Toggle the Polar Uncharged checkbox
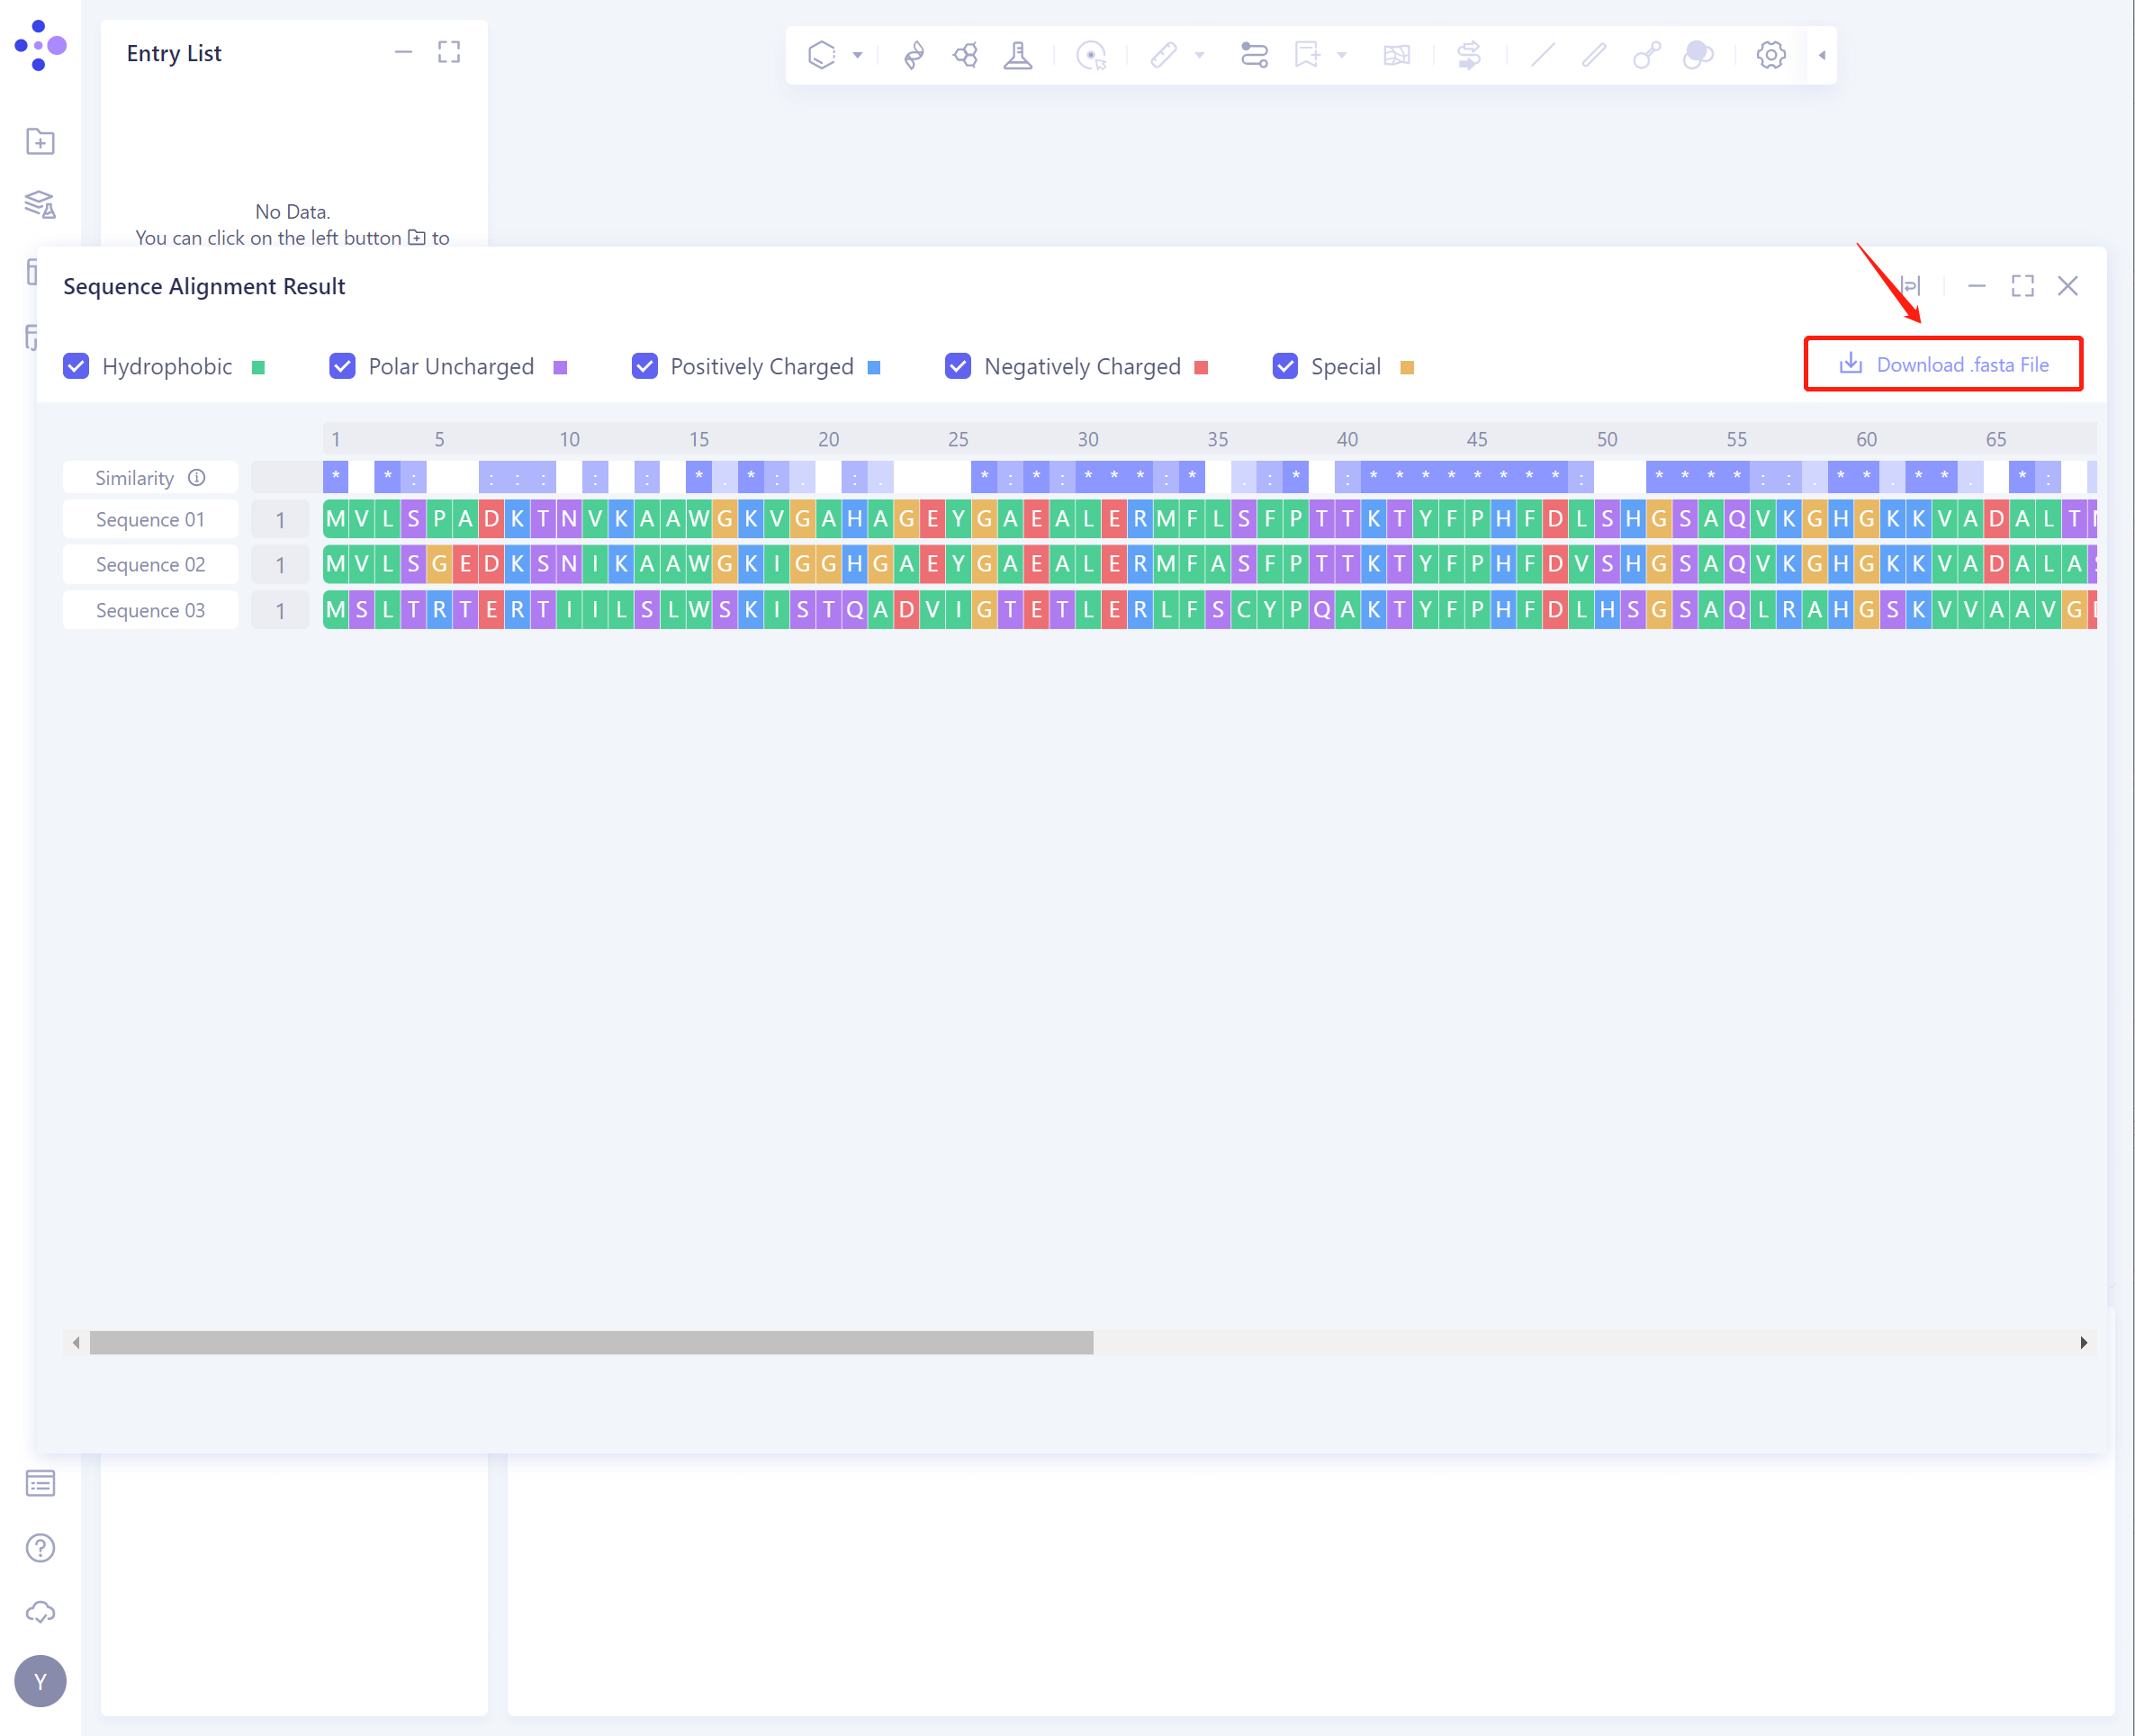 pyautogui.click(x=342, y=366)
